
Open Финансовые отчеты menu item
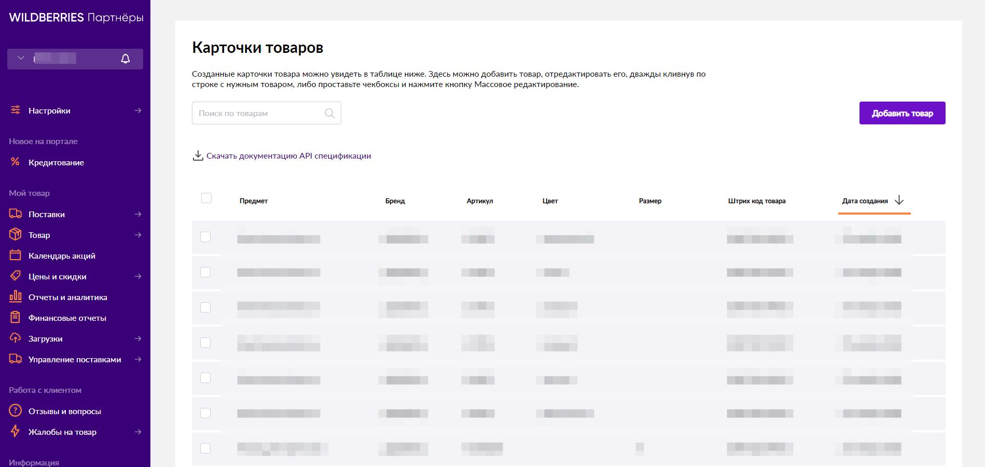pos(67,318)
